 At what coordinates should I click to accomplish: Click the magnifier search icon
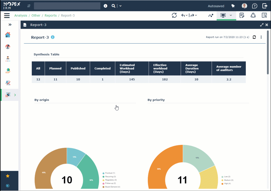pyautogui.click(x=113, y=6)
